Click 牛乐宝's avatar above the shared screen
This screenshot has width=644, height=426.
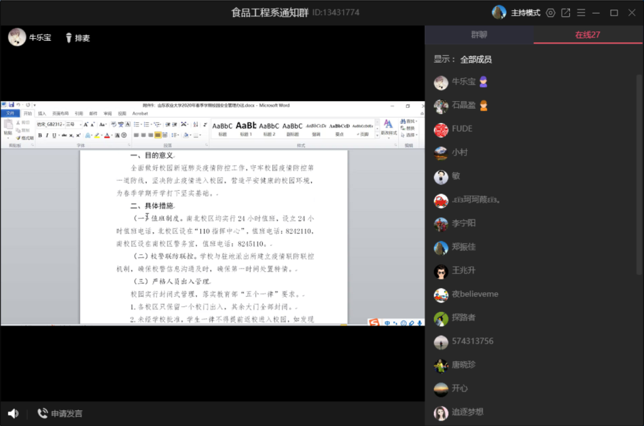[x=17, y=37]
